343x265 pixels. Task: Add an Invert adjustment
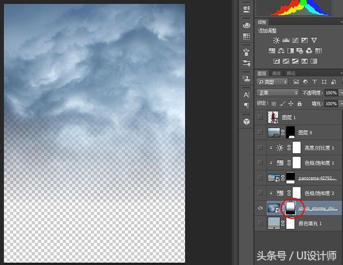(277, 62)
